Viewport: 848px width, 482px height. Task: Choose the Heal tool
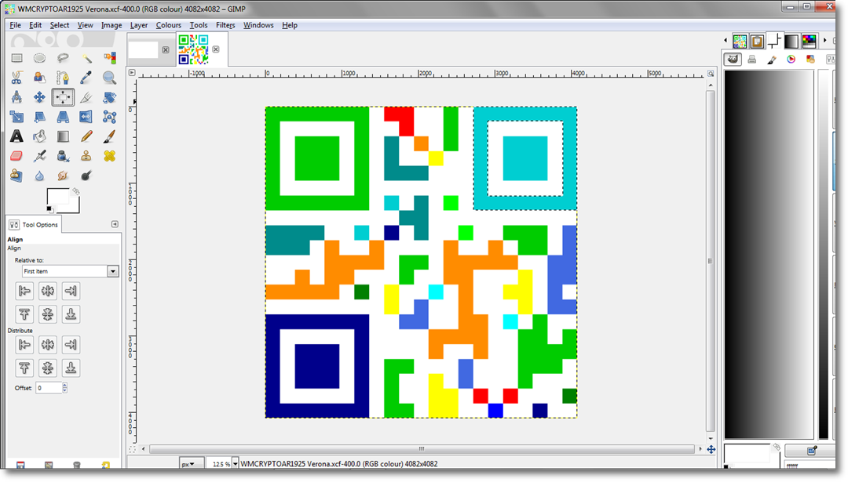pos(110,156)
